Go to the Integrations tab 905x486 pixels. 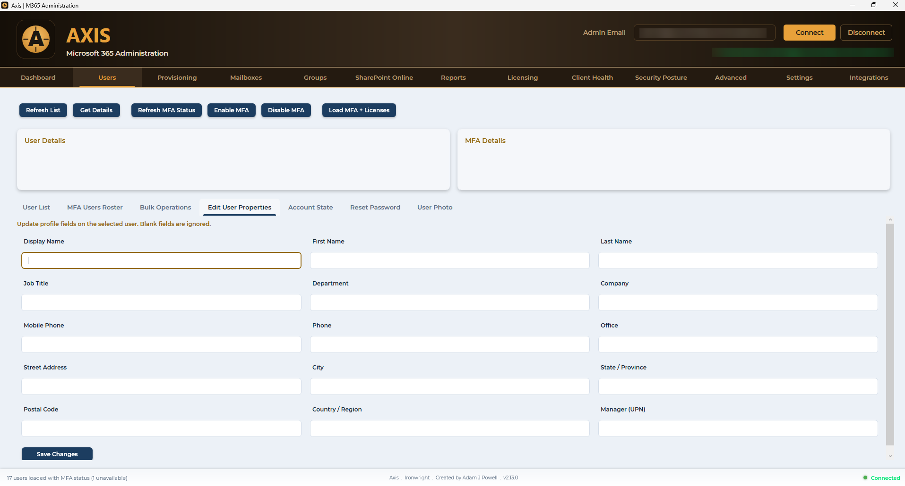869,77
